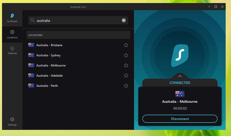Favorite the Australia - Sydney location
The height and width of the screenshot is (136, 231).
(x=126, y=55)
